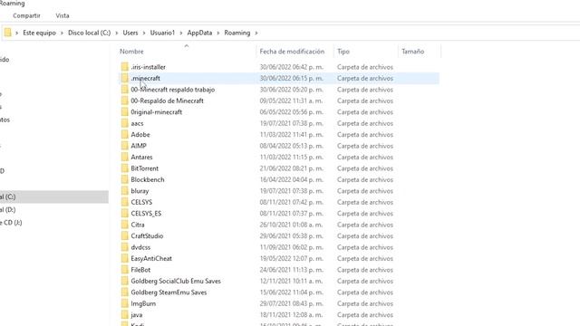Select Citra folder icon
Screen dimensions: 580x326
pos(125,225)
